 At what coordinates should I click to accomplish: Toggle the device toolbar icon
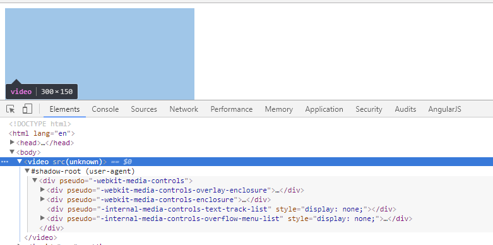[27, 109]
